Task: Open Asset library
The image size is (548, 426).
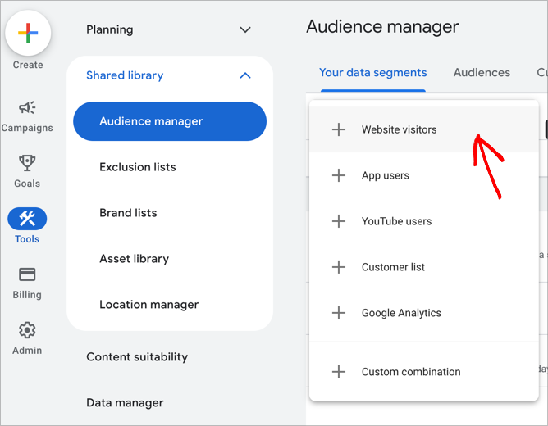Action: coord(135,259)
